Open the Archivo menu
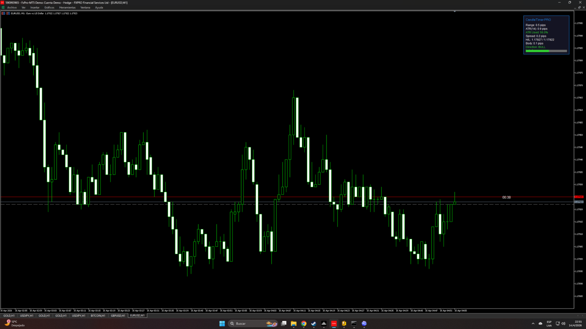 tap(12, 8)
